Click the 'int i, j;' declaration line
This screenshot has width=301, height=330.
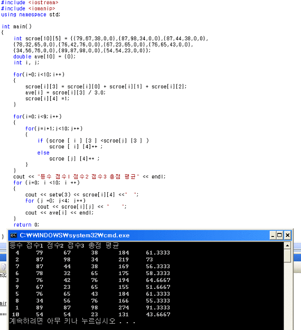26,63
